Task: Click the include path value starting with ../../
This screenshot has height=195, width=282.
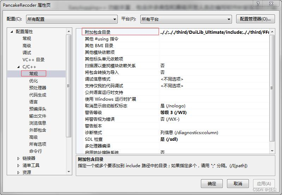Action: (x=215, y=32)
